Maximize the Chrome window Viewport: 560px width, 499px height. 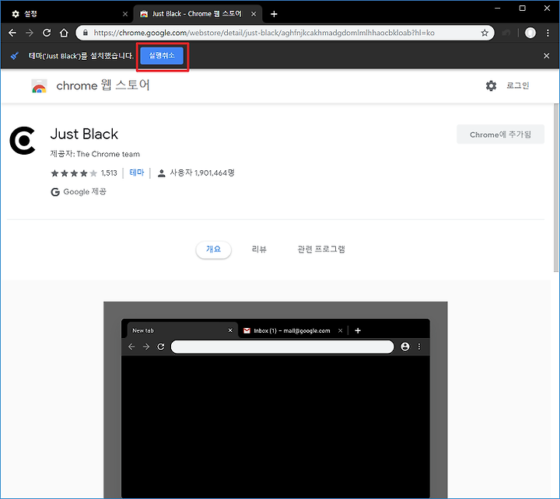coord(522,9)
